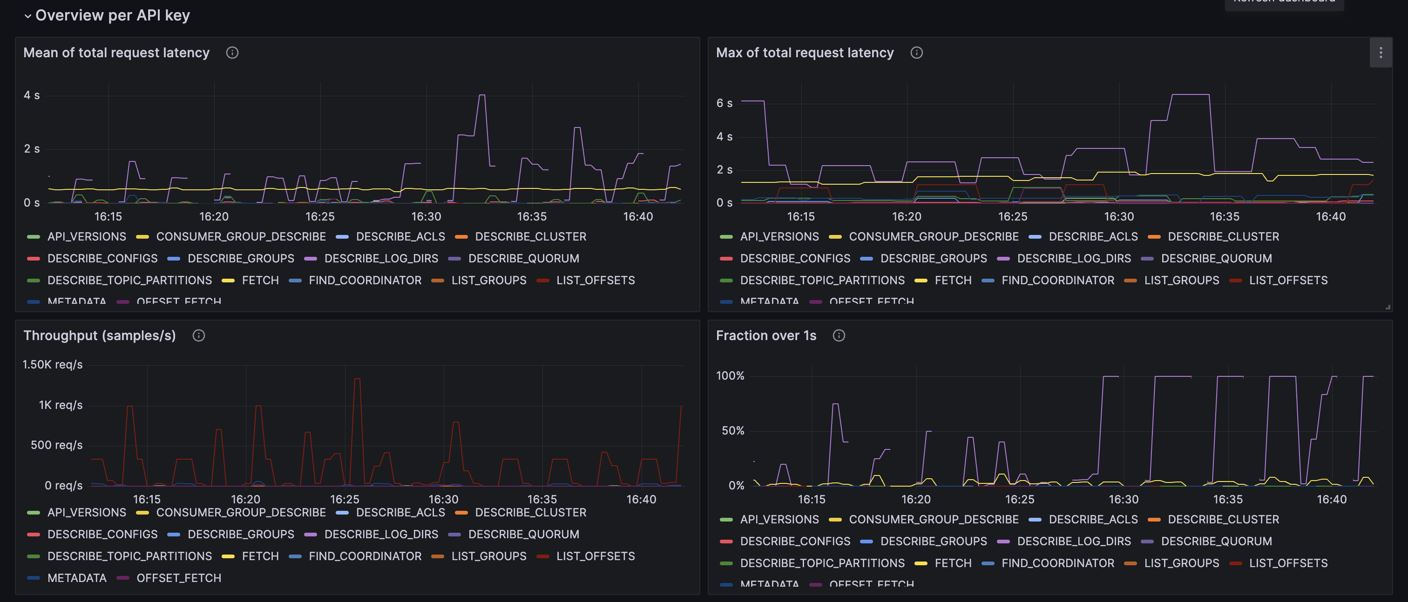Click the '4 s' axis label in Mean latency chart

pyautogui.click(x=32, y=95)
